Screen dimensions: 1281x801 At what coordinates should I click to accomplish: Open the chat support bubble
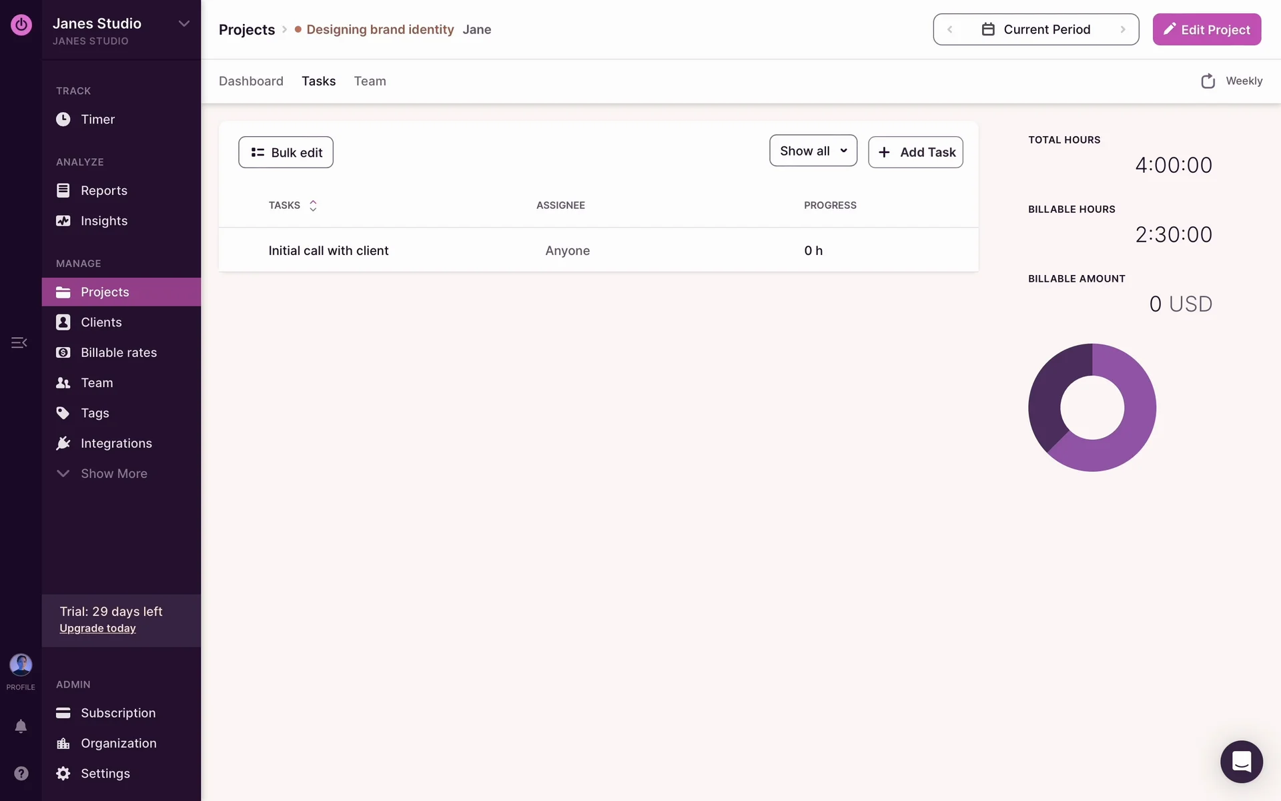click(x=1241, y=762)
